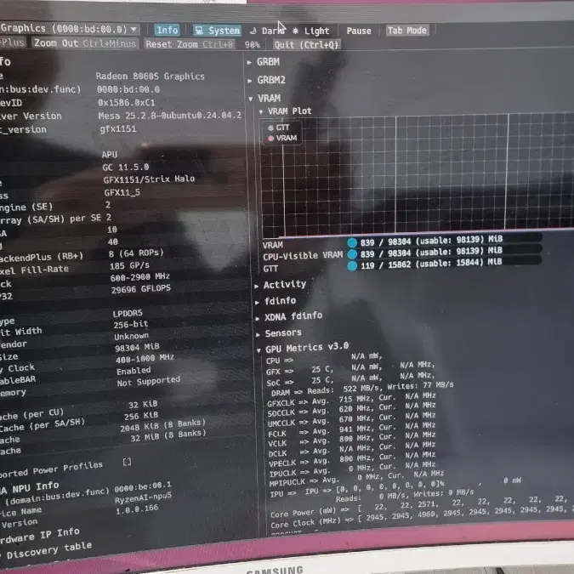Collapse the VRAM section
Screen dimensions: 574x574
[x=250, y=99]
